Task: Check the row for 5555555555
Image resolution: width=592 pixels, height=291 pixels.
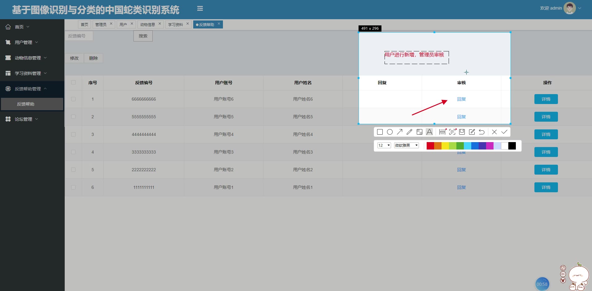Action: point(73,117)
